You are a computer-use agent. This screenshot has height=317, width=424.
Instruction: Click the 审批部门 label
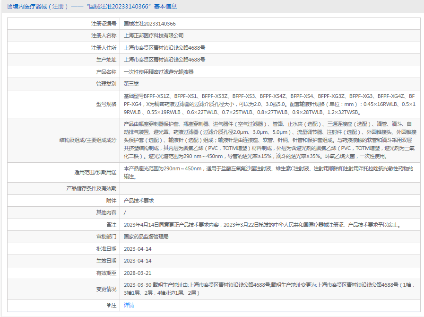click(x=106, y=237)
